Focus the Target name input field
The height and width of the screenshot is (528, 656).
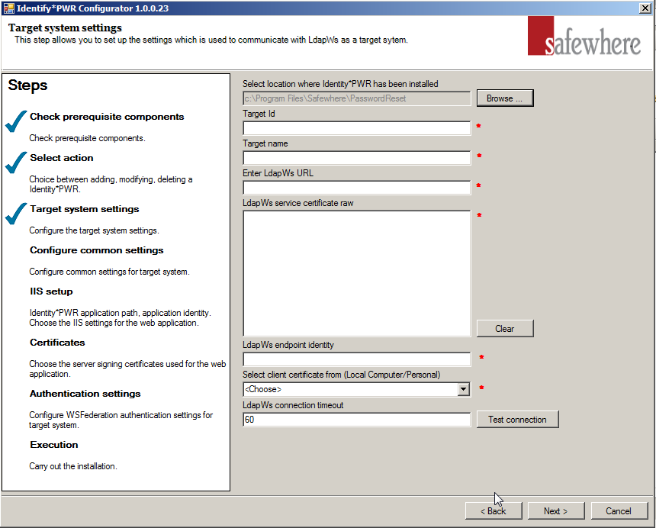pos(356,158)
